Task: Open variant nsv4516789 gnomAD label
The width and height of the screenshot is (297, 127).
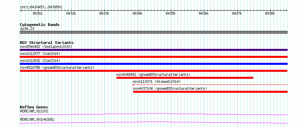Action: click(x=57, y=67)
